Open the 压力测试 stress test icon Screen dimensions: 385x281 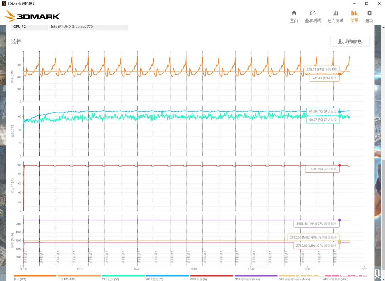point(336,13)
